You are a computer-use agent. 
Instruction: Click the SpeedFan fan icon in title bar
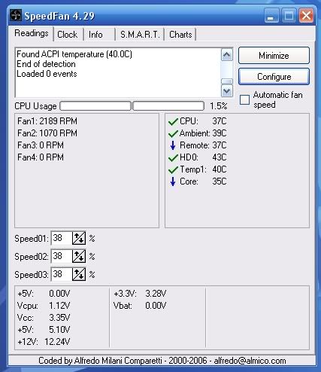[x=16, y=15]
